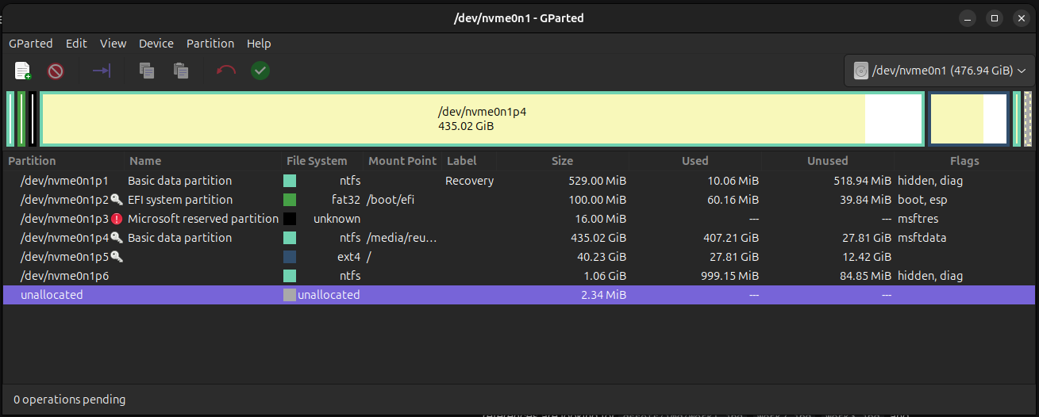This screenshot has width=1039, height=417.
Task: Click the 2.34 MiB unallocated size cell
Action: pyautogui.click(x=605, y=295)
